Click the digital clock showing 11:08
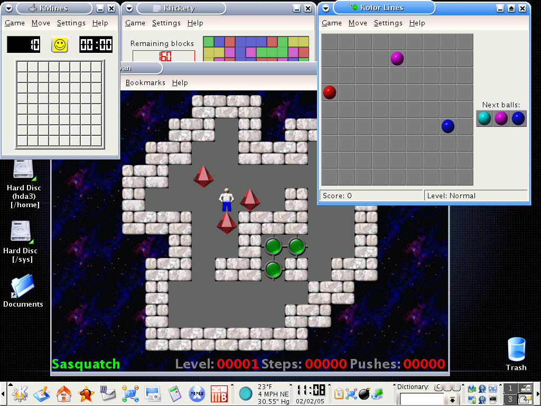Image resolution: width=541 pixels, height=406 pixels. point(311,390)
